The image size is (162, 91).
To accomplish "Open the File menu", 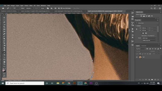I will pyautogui.click(x=5, y=6).
